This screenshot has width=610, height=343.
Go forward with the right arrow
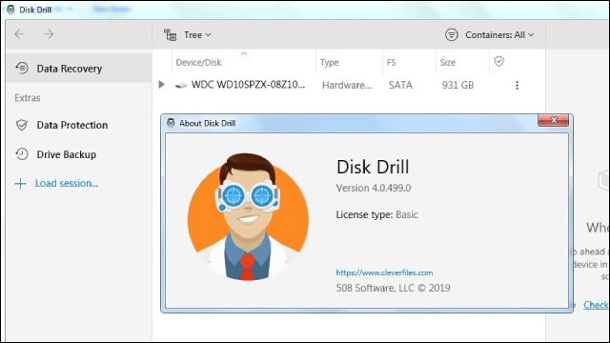click(x=49, y=34)
